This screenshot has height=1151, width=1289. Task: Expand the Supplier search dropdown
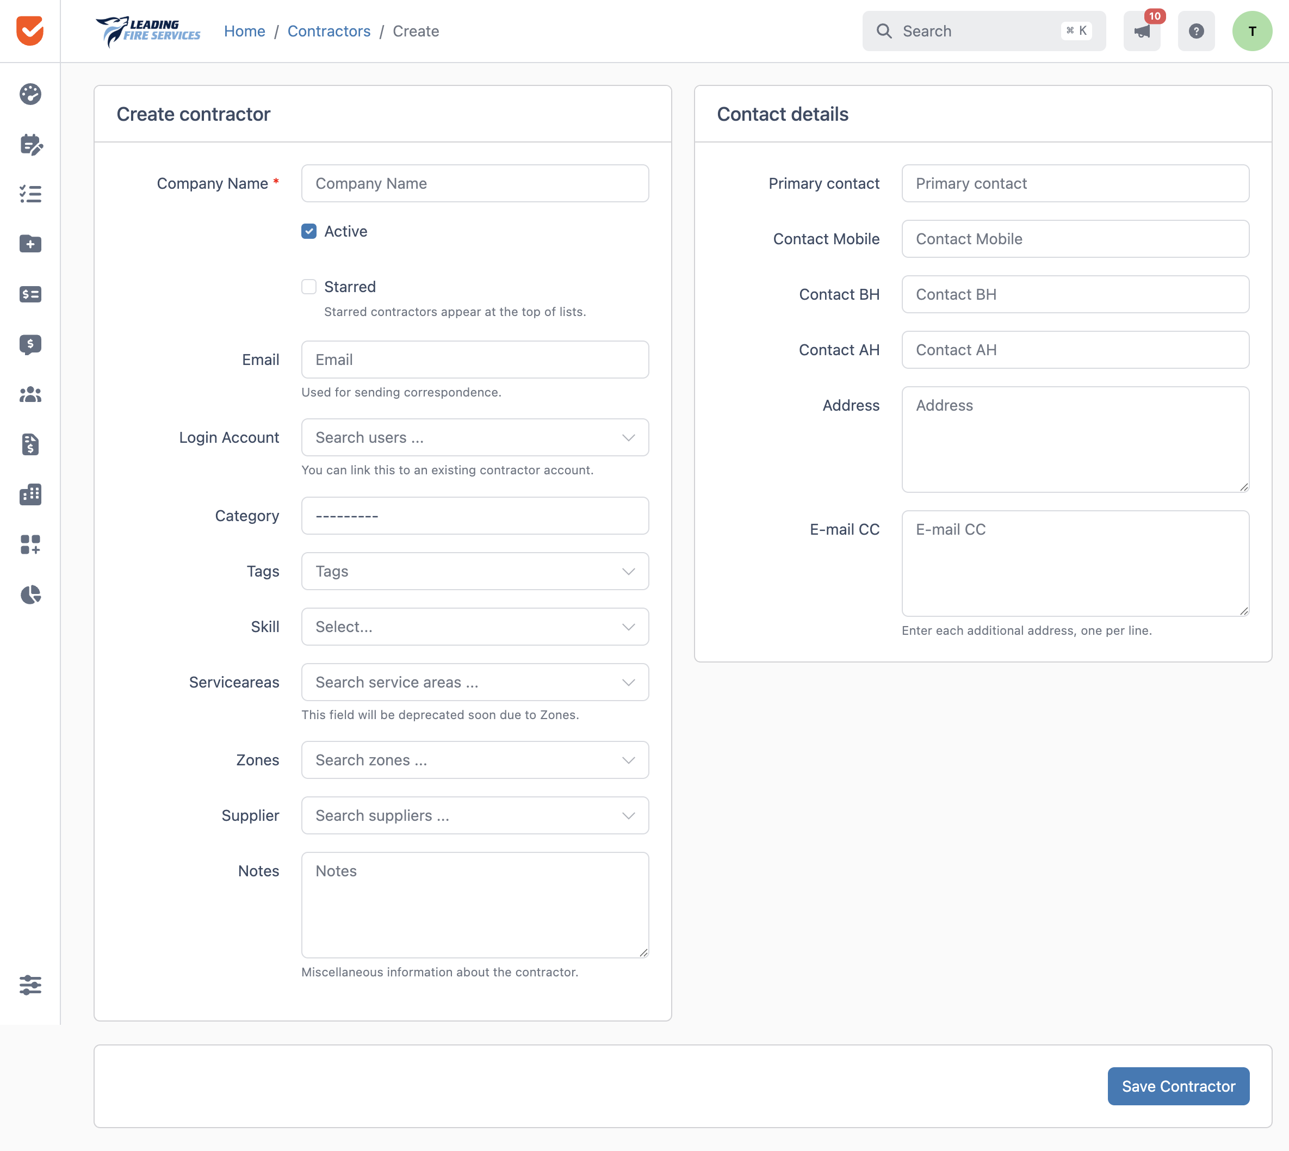tap(475, 816)
